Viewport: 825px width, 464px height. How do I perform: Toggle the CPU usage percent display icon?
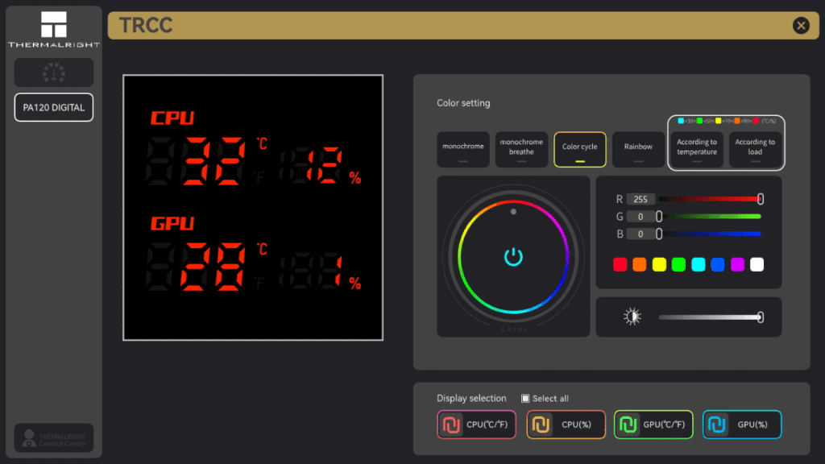[x=541, y=424]
